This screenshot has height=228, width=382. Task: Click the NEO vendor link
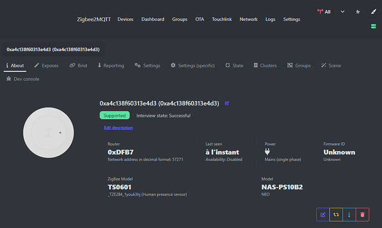point(265,194)
